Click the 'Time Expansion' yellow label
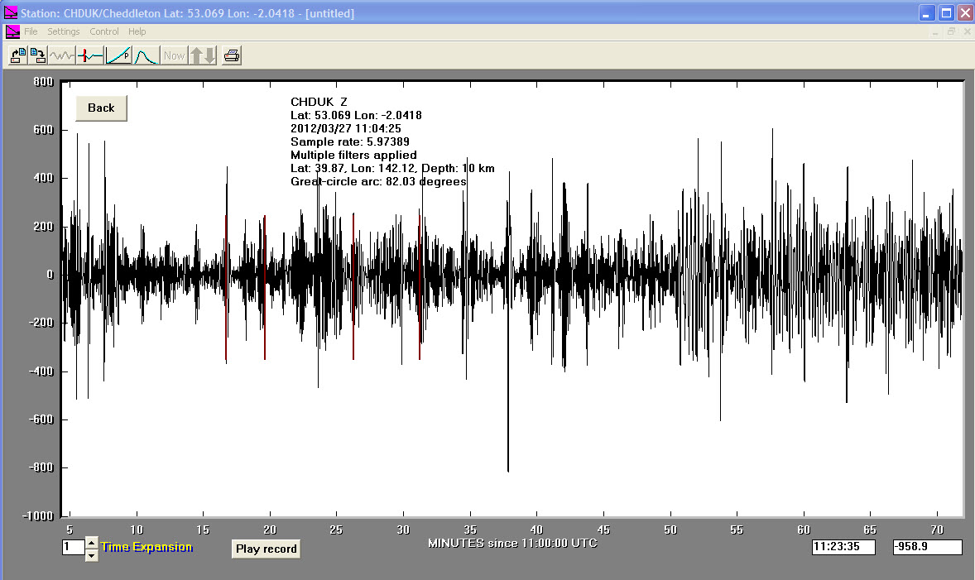 146,547
